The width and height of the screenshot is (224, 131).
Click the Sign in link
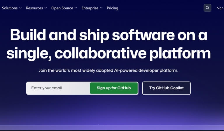[x=220, y=8]
